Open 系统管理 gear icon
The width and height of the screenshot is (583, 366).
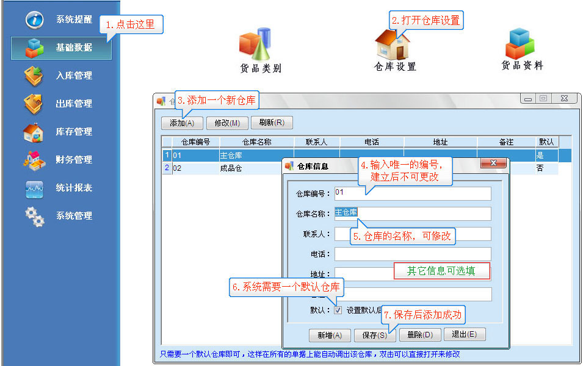(34, 216)
